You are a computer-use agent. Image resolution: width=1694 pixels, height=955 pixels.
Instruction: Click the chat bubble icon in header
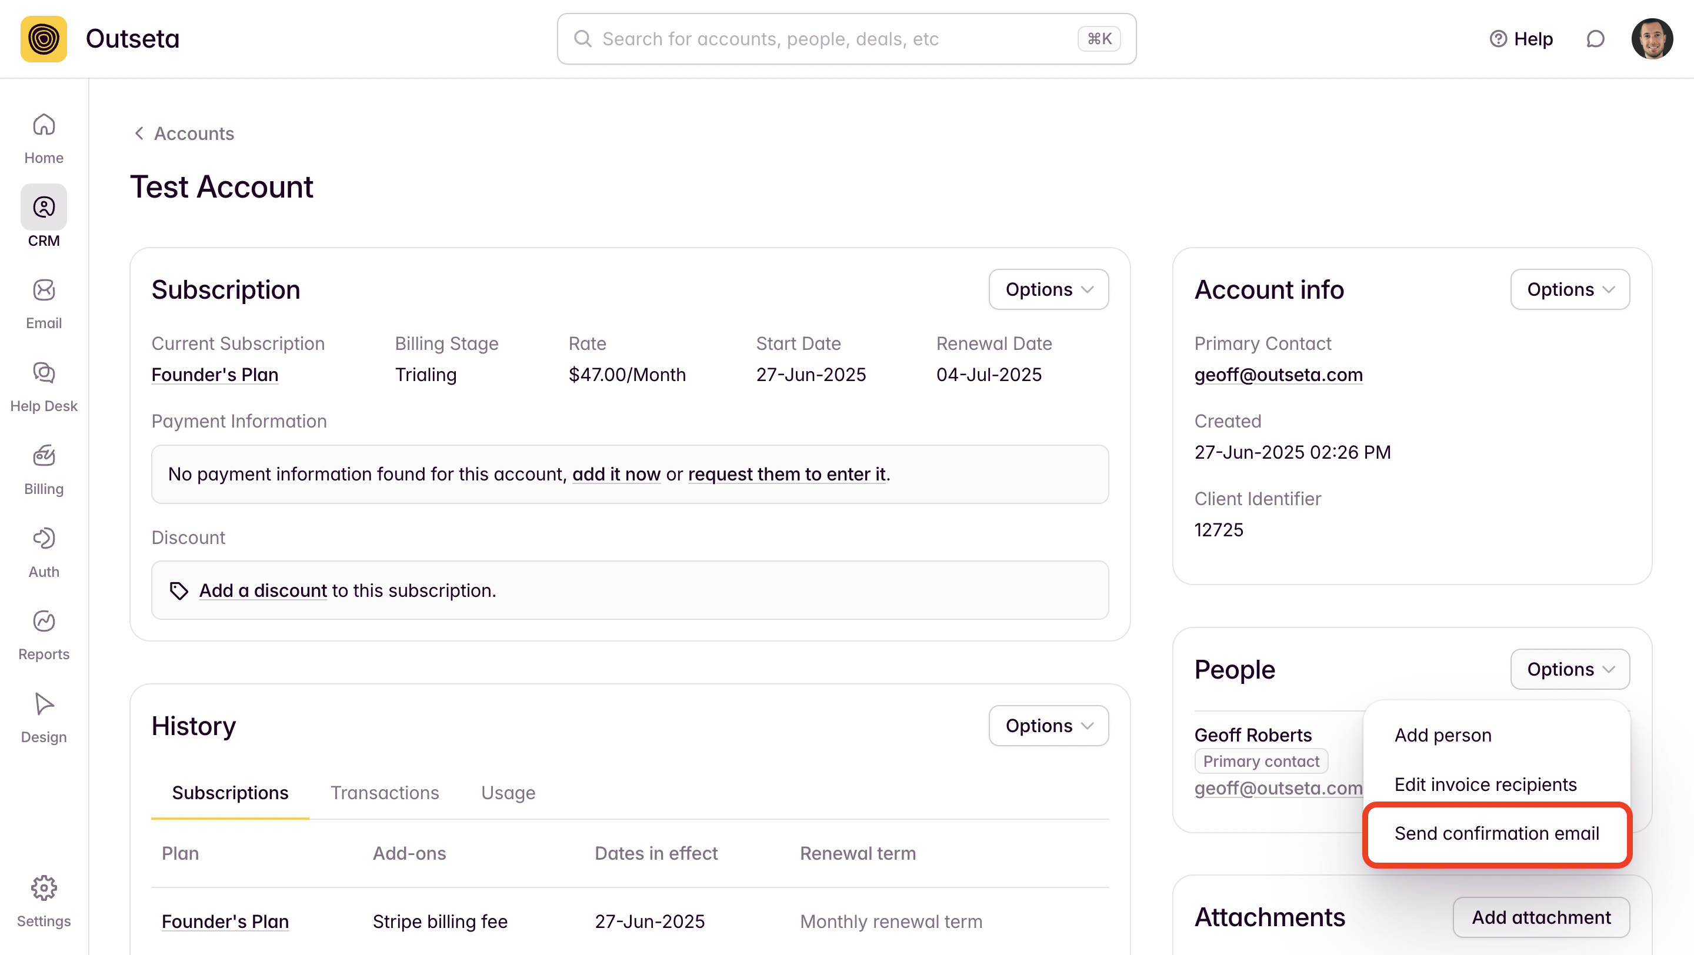click(x=1595, y=39)
